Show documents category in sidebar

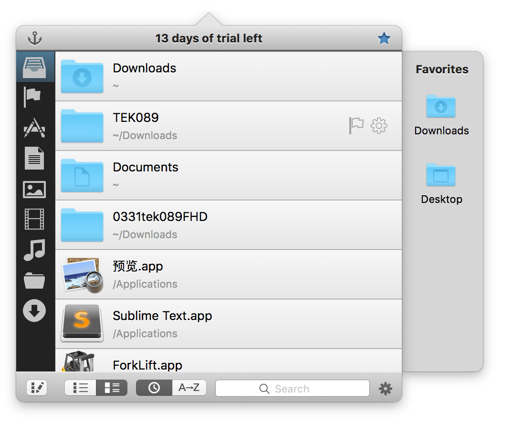(34, 158)
